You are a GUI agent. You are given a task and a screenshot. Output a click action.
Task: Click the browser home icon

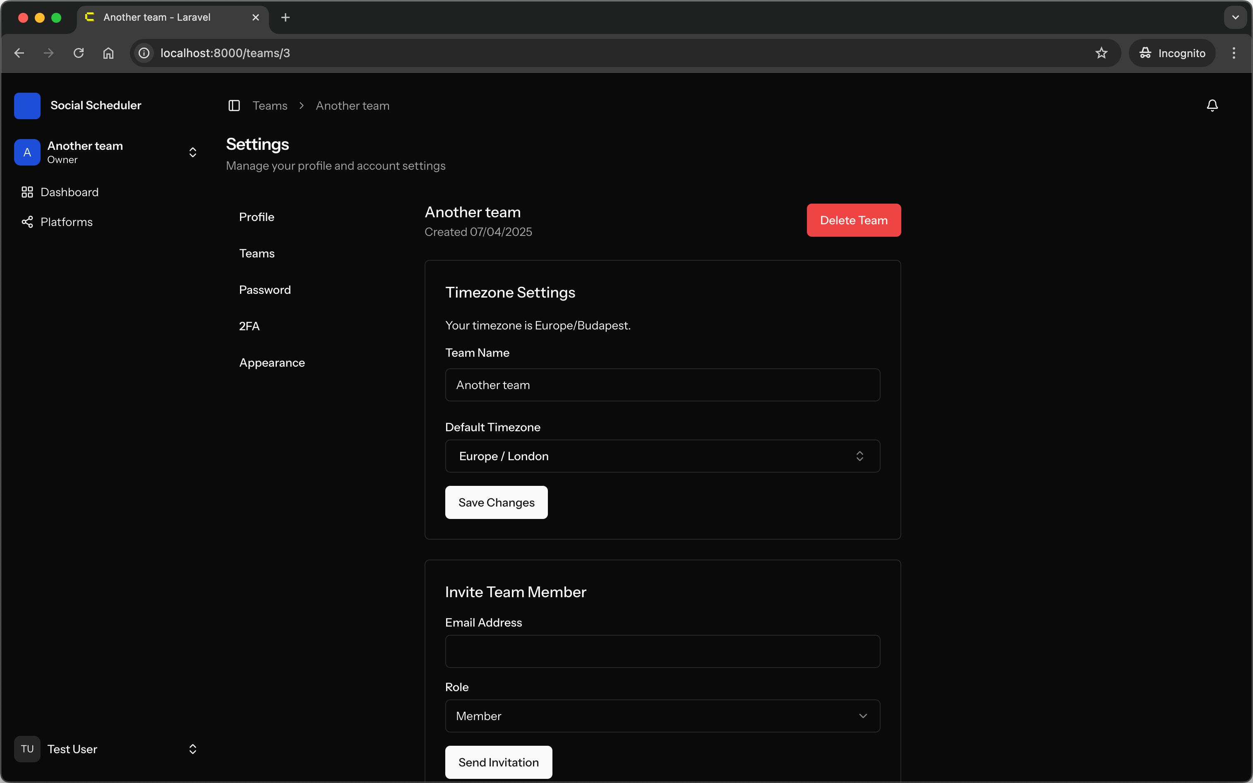click(x=108, y=53)
